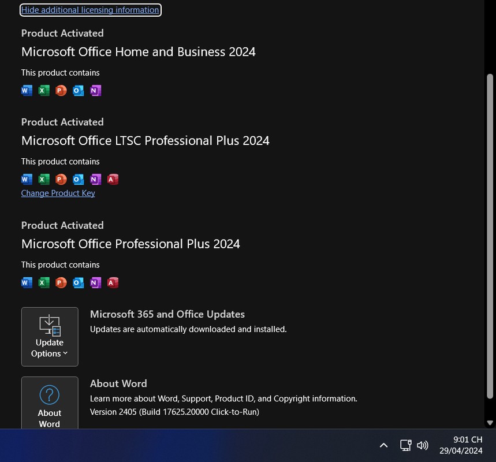Open the Update Options dropdown button
This screenshot has height=462, width=496.
[50, 337]
